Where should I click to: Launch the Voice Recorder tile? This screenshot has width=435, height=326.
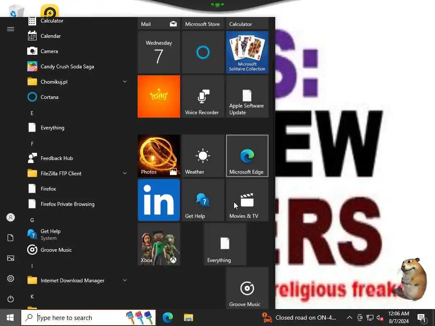coord(203,96)
